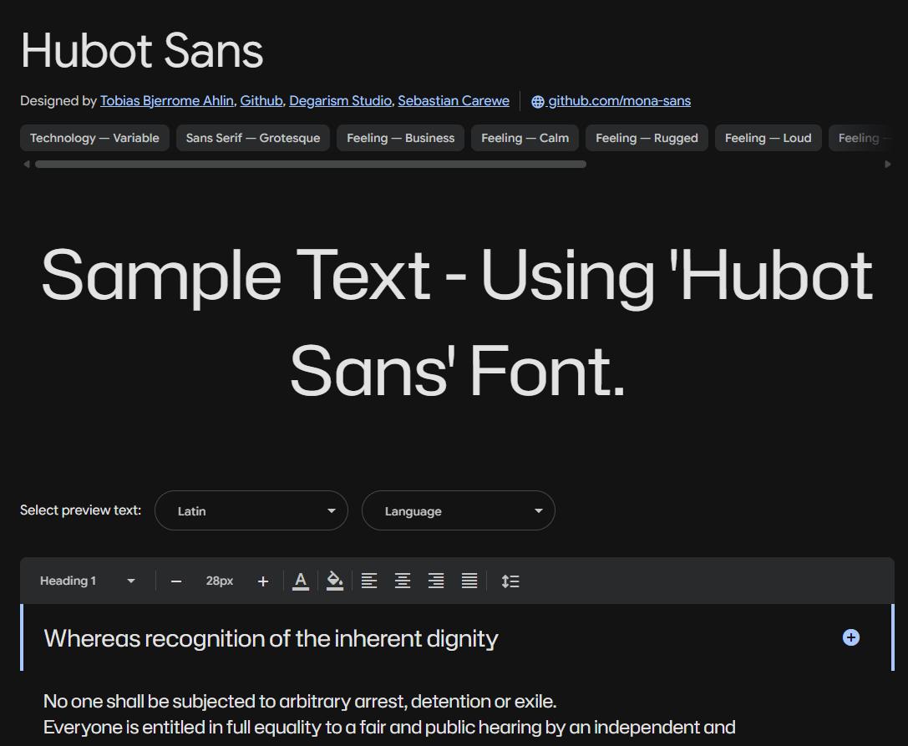This screenshot has width=908, height=746.
Task: Click the horizontal tags scrollbar thumb
Action: [x=311, y=164]
